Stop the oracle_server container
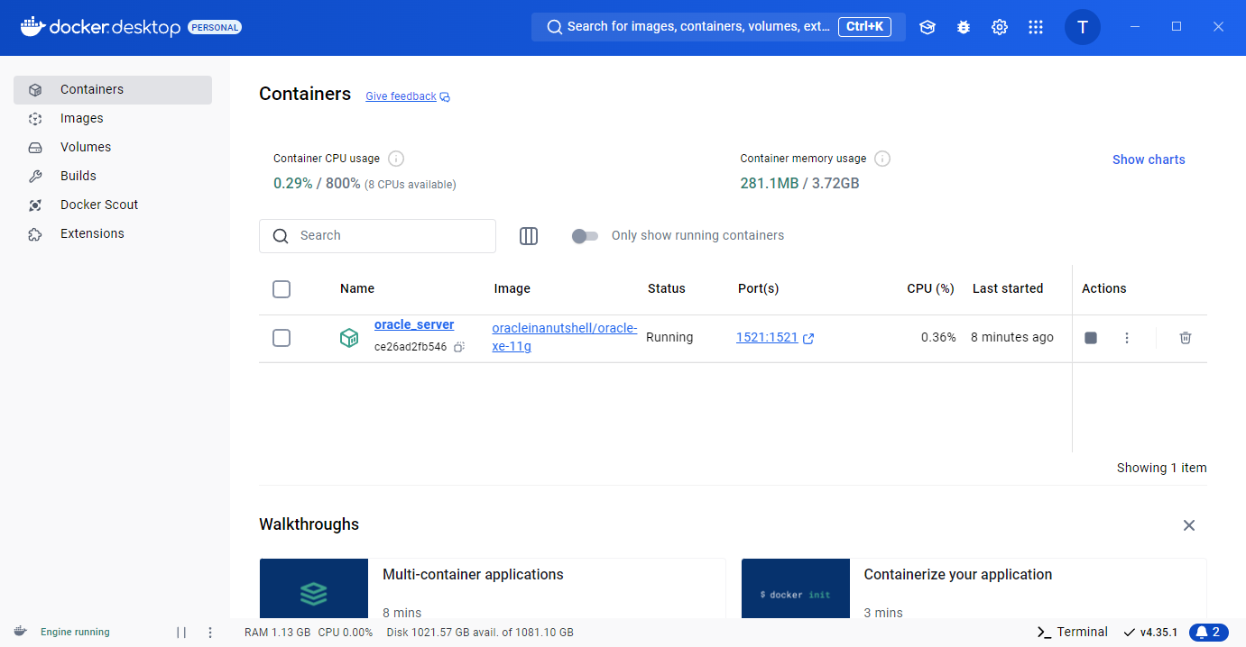 (1091, 338)
